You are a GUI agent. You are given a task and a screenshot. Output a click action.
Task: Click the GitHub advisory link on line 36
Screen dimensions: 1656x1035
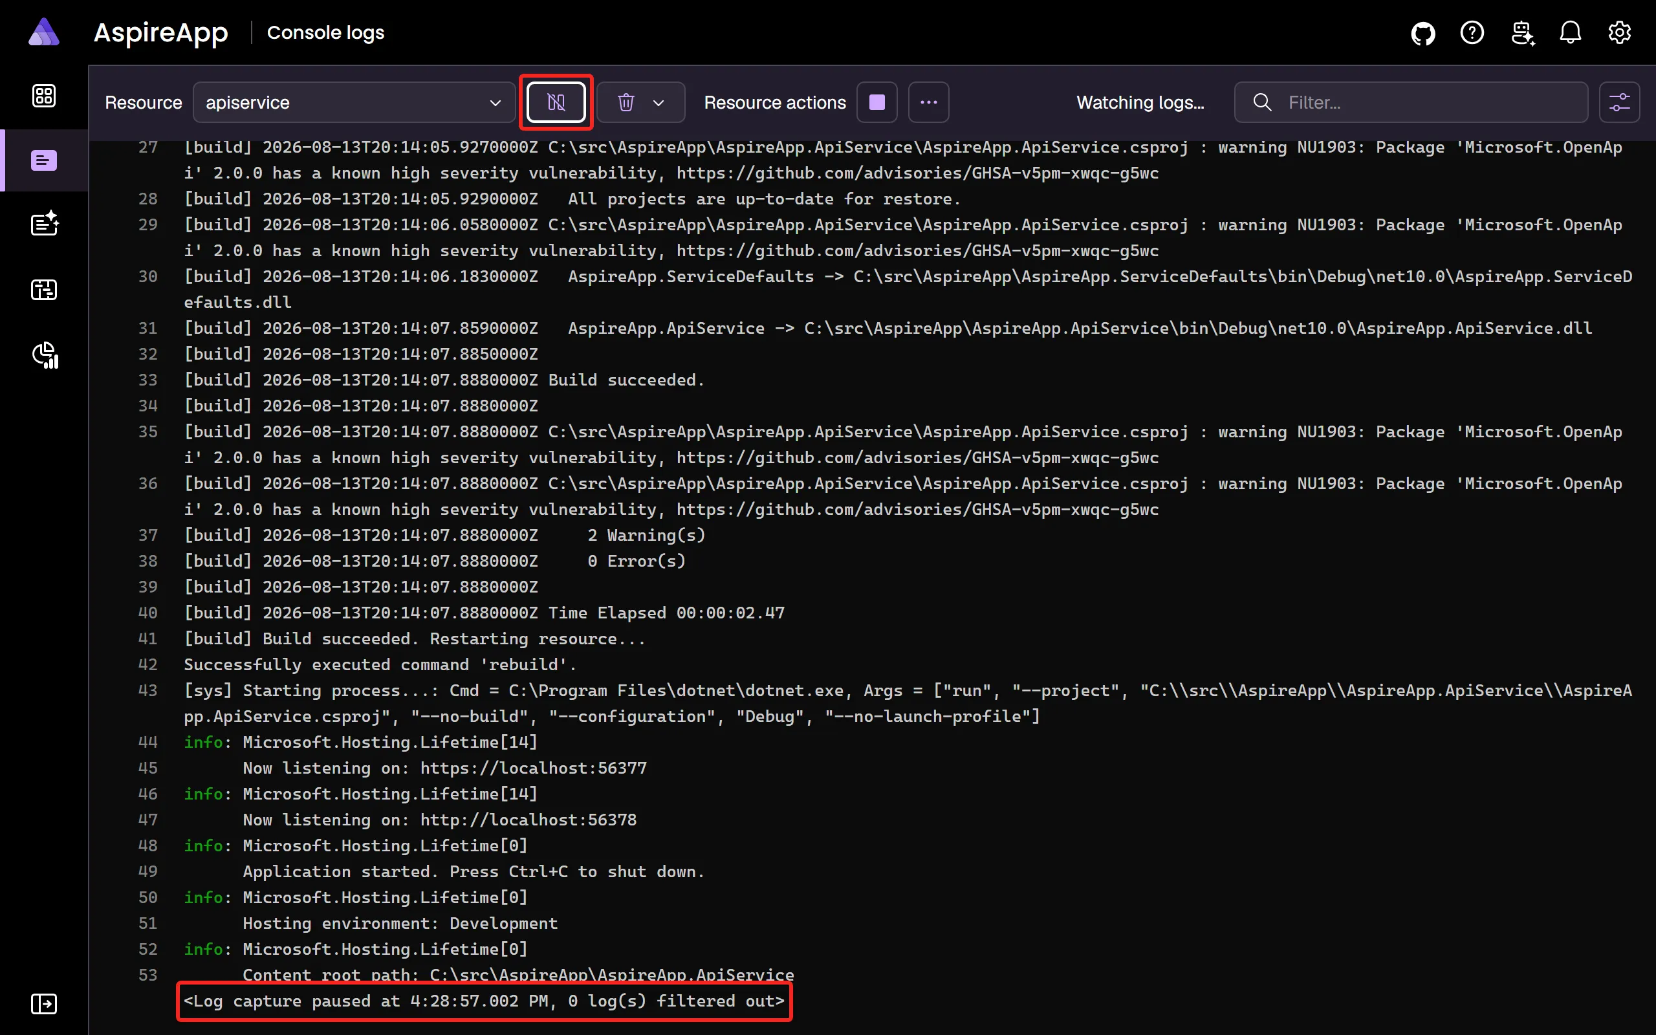click(x=917, y=509)
